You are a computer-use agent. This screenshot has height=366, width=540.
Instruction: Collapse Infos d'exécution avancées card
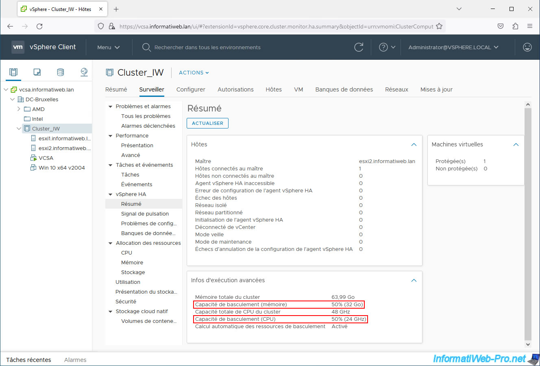(x=414, y=281)
